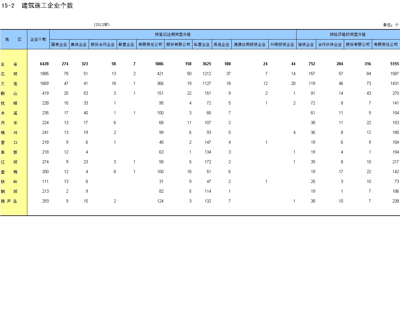400x314 pixels.
Task: Click the 大连 row label
Action: (x=9, y=84)
